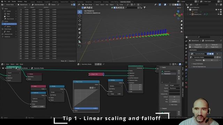Click the Apply All button
The width and height of the screenshot is (223, 125).
coord(198,45)
